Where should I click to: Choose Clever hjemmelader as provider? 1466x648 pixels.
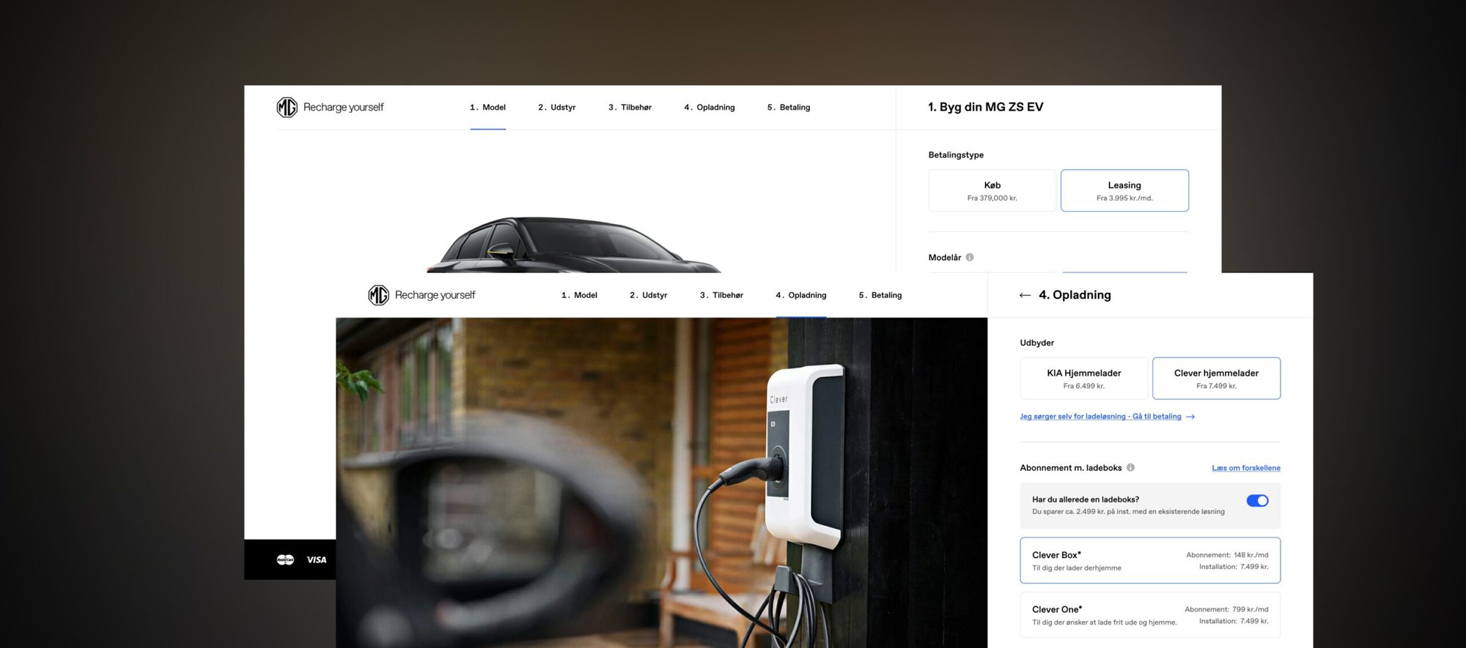tap(1216, 379)
